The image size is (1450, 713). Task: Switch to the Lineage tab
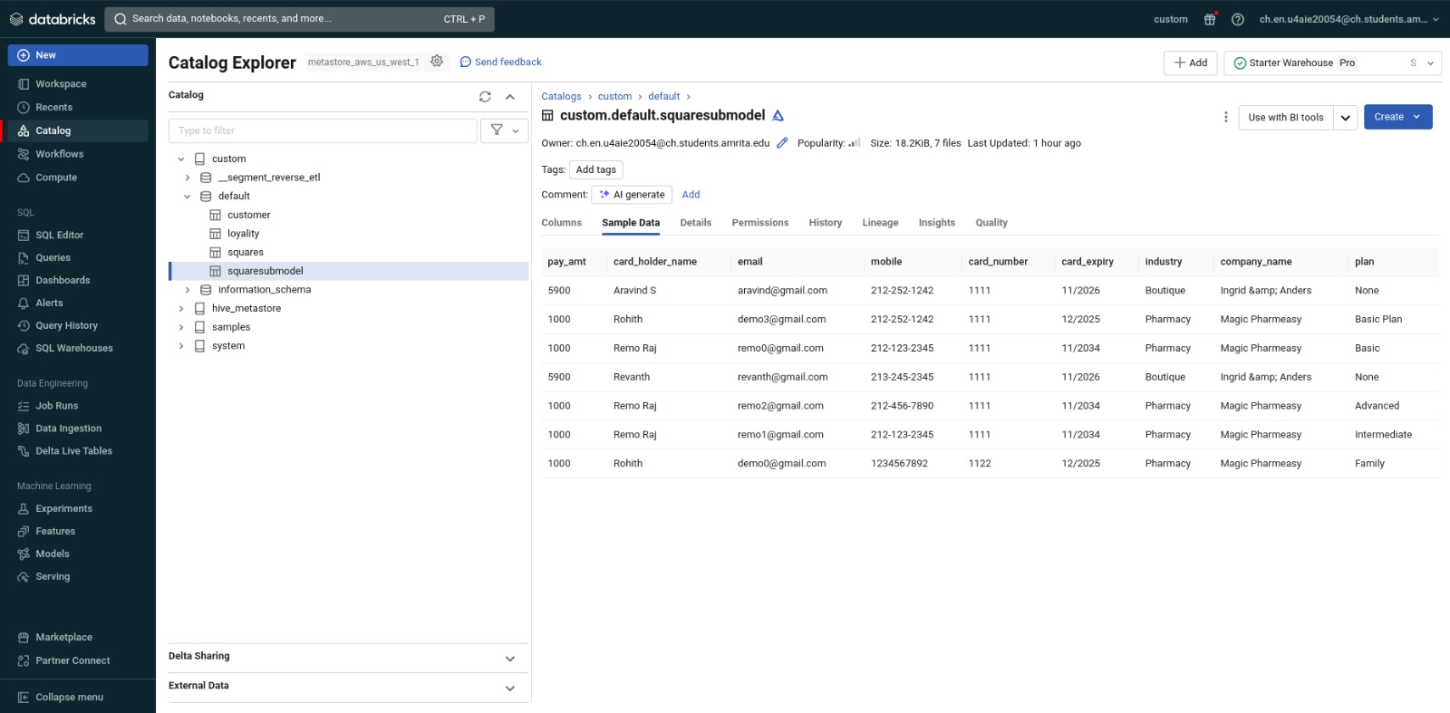coord(881,223)
